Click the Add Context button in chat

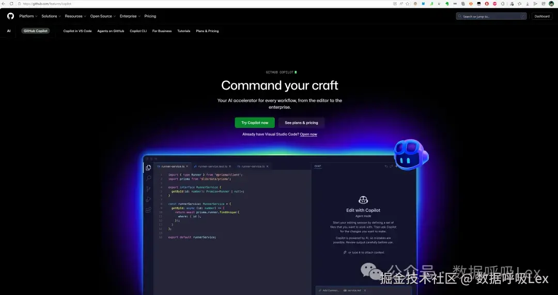330,290
